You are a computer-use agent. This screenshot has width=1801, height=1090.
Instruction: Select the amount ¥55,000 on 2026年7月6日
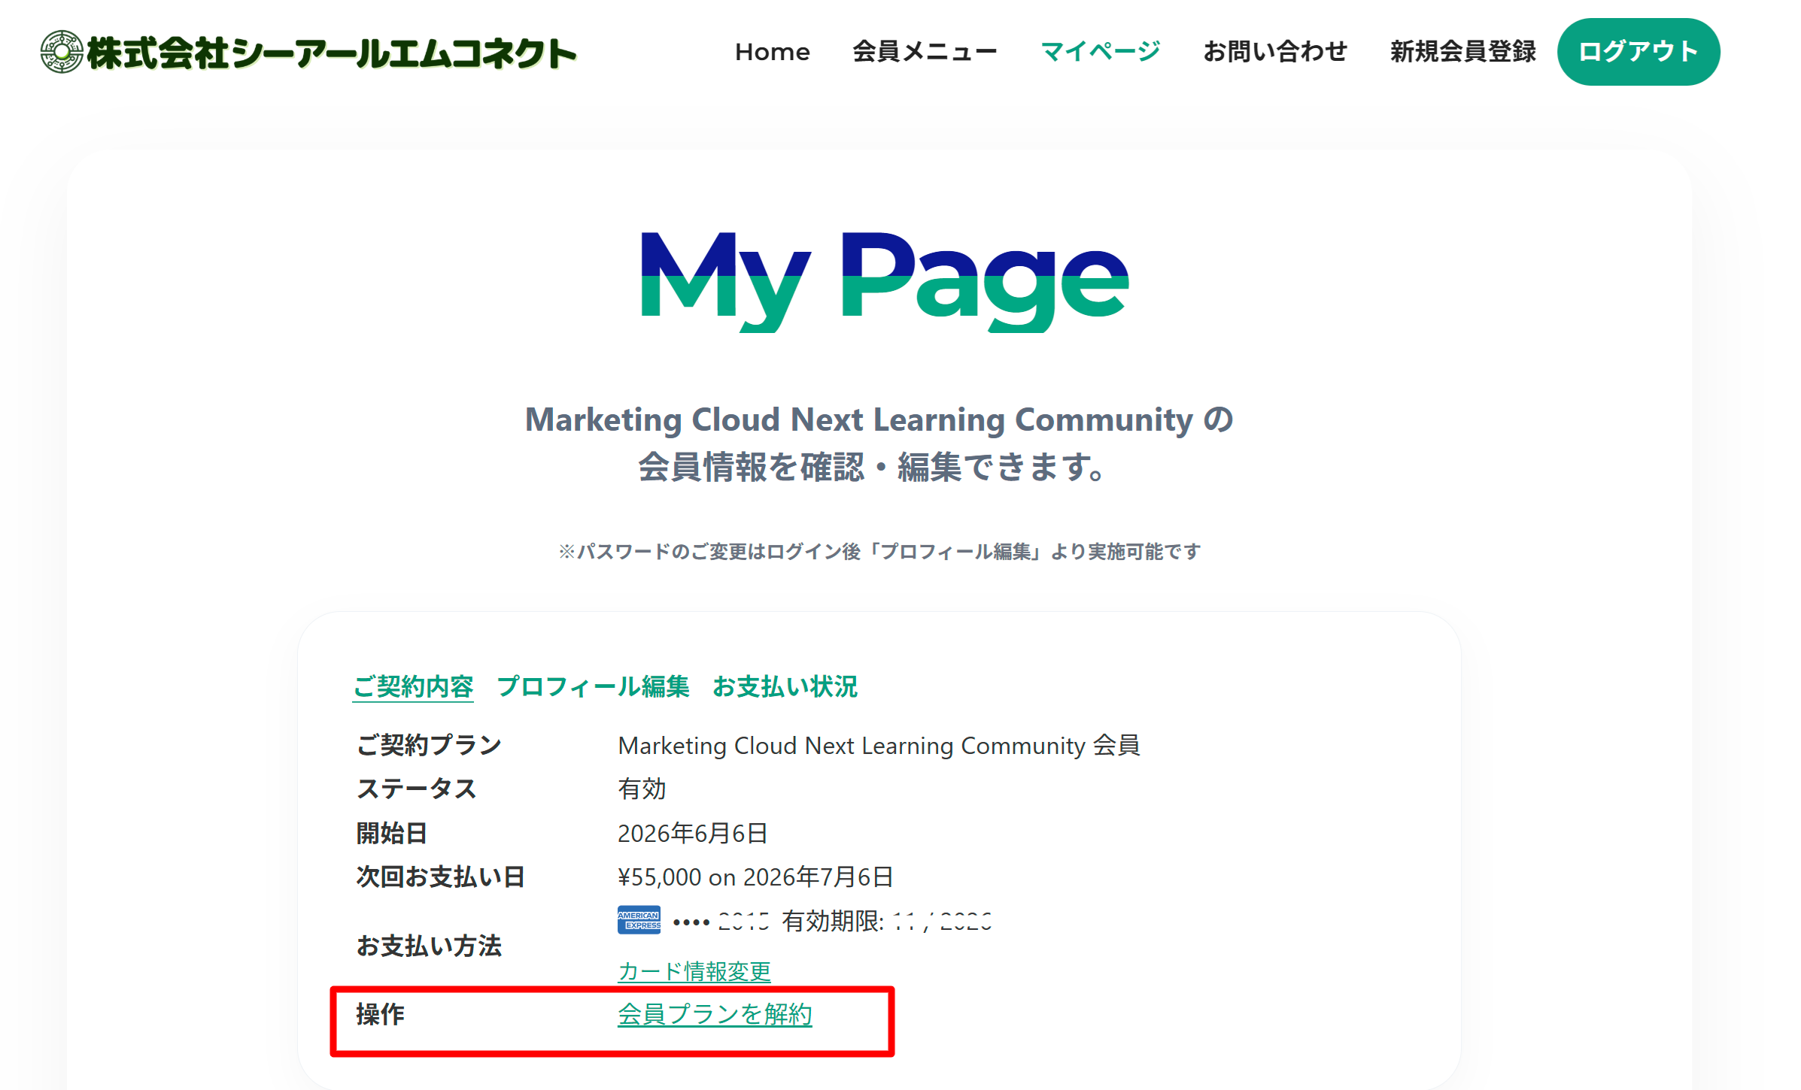coord(755,877)
